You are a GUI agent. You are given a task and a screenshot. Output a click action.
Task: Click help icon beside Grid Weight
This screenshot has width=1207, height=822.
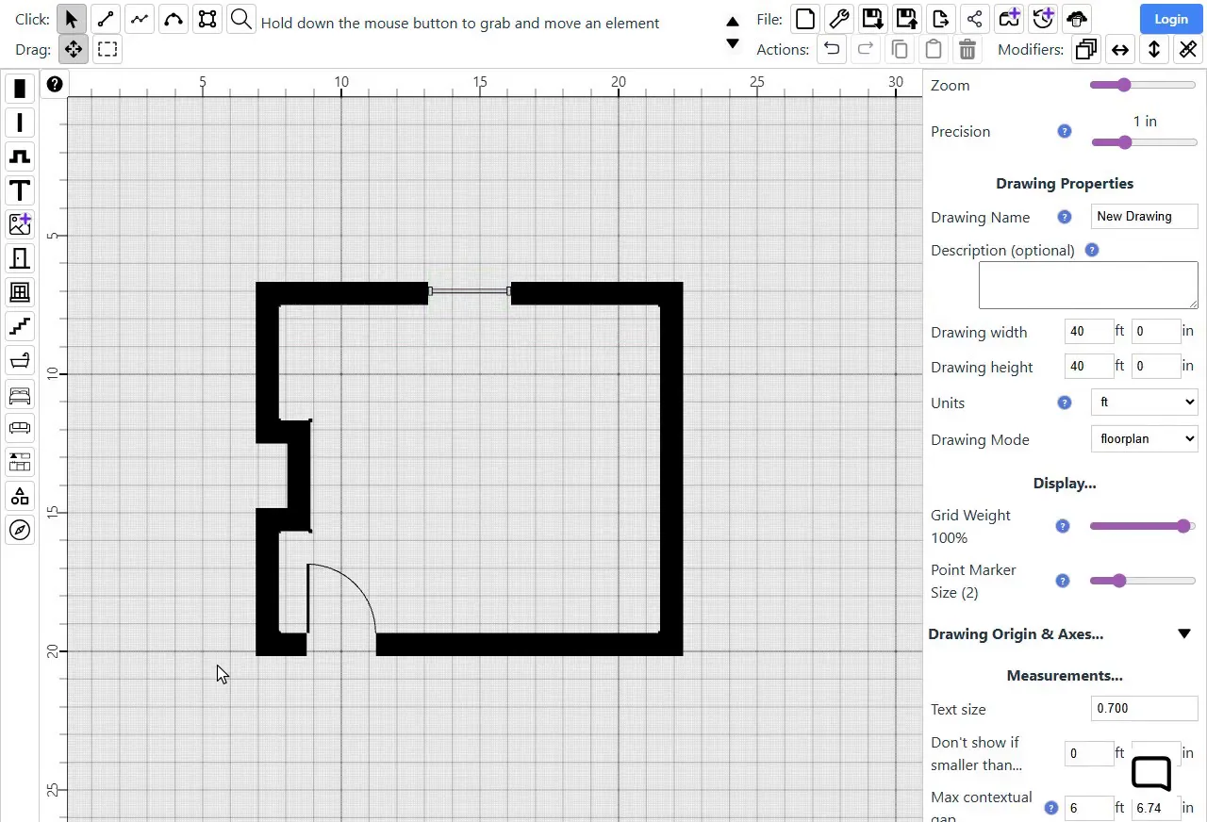pos(1063,526)
